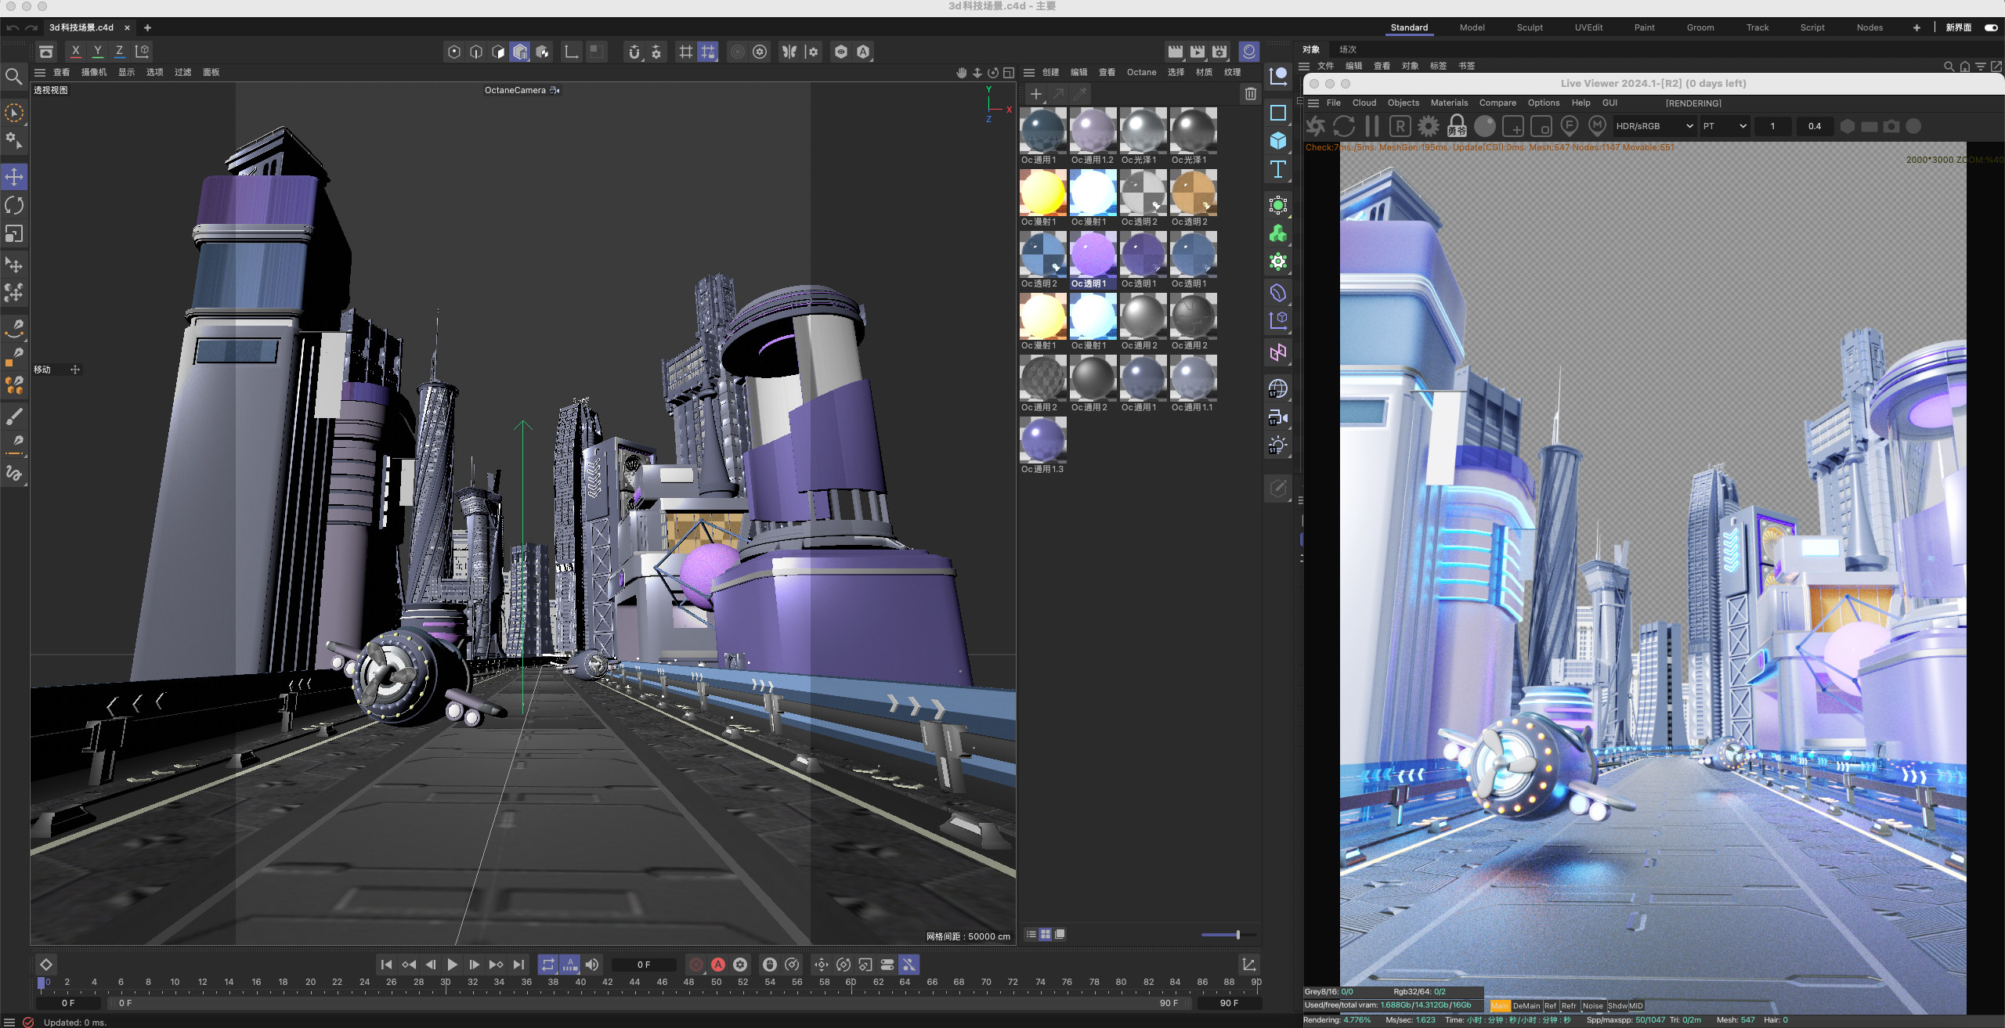Open the HDR/sRGB color space dropdown
2005x1028 pixels.
pos(1654,126)
